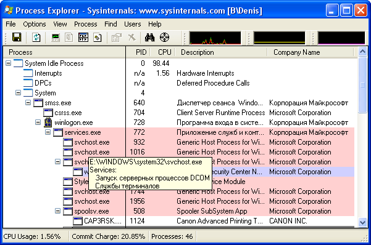Select svchost.exe with PID 1016
The image size is (371, 245).
pyautogui.click(x=179, y=152)
